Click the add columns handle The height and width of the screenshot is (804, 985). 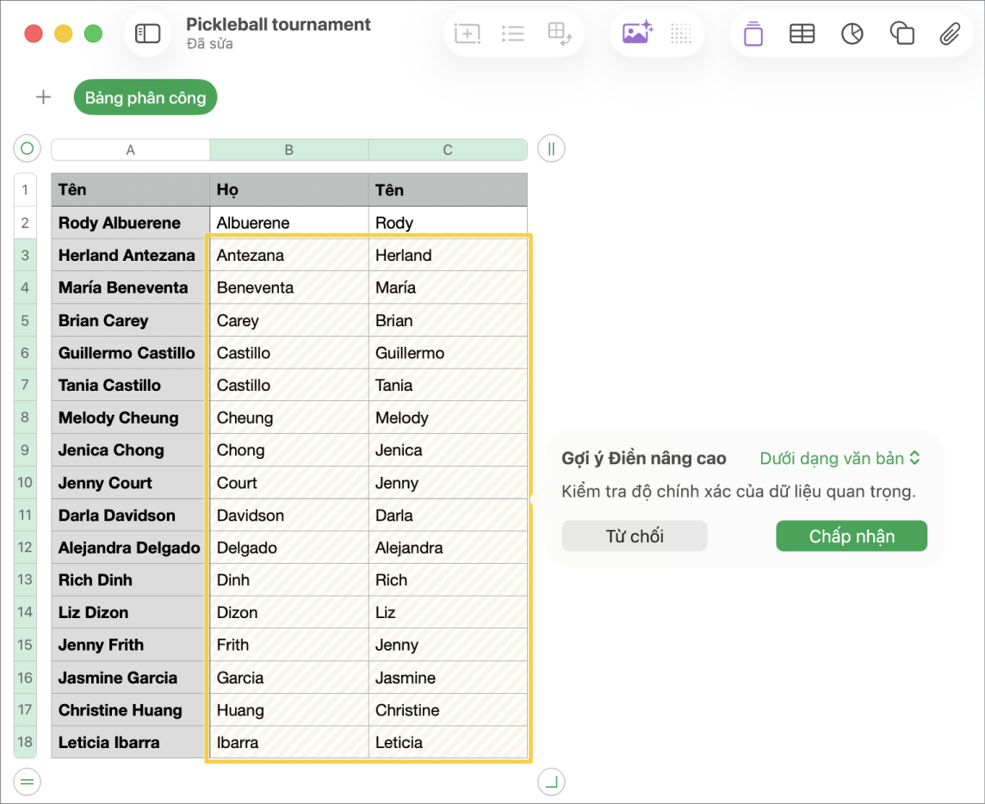coord(552,149)
